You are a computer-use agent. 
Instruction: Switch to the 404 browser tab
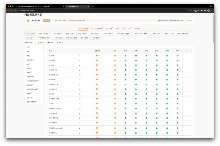(x=53, y=7)
